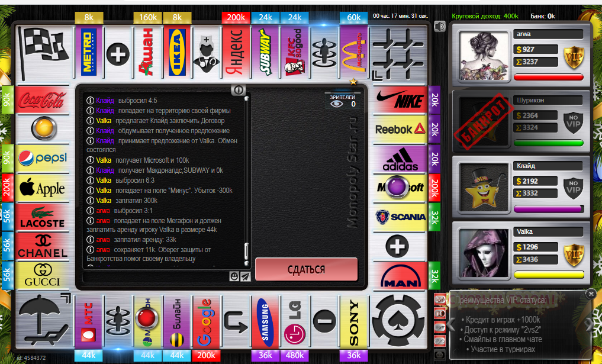
Task: Open Клайд's star avatar
Action: tap(484, 188)
